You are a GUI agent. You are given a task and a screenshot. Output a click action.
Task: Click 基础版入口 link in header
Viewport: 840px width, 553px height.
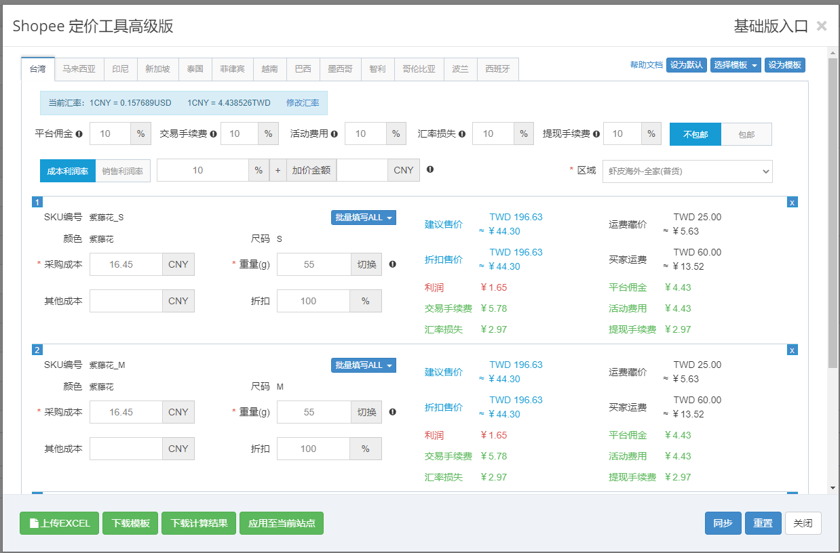coord(771,26)
